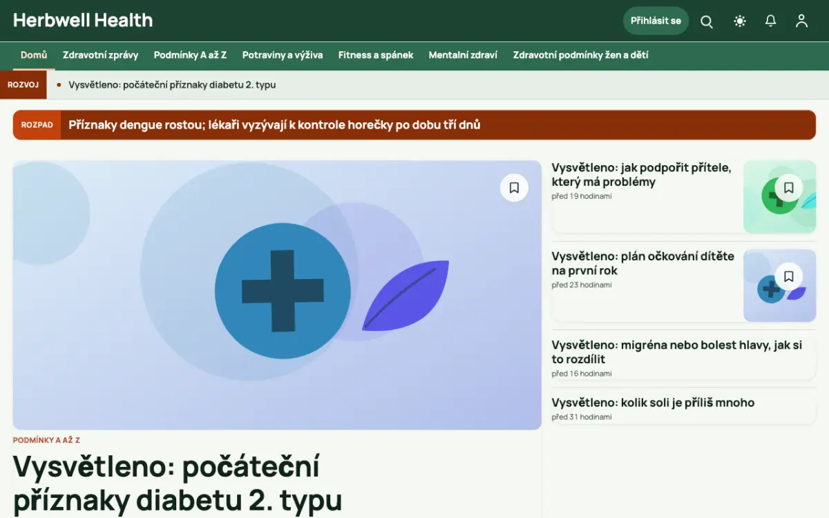Open the featured article hero image
The width and height of the screenshot is (829, 518).
(x=277, y=295)
